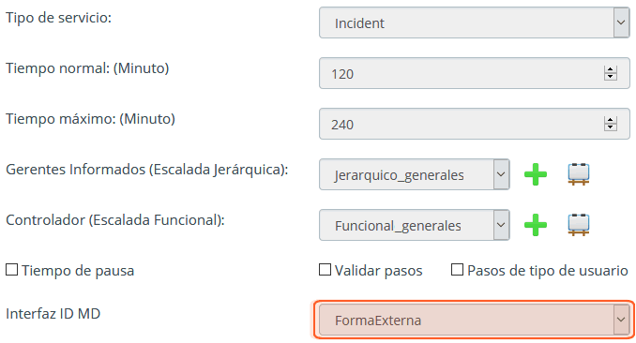Toggle Pasos de tipo de usuario checkbox
The image size is (636, 343).
click(457, 270)
